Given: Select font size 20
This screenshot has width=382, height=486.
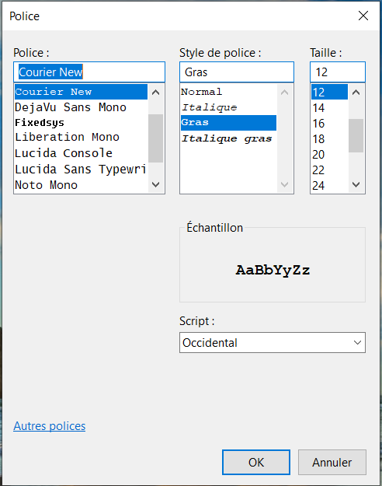Looking at the screenshot, I should click(x=329, y=155).
